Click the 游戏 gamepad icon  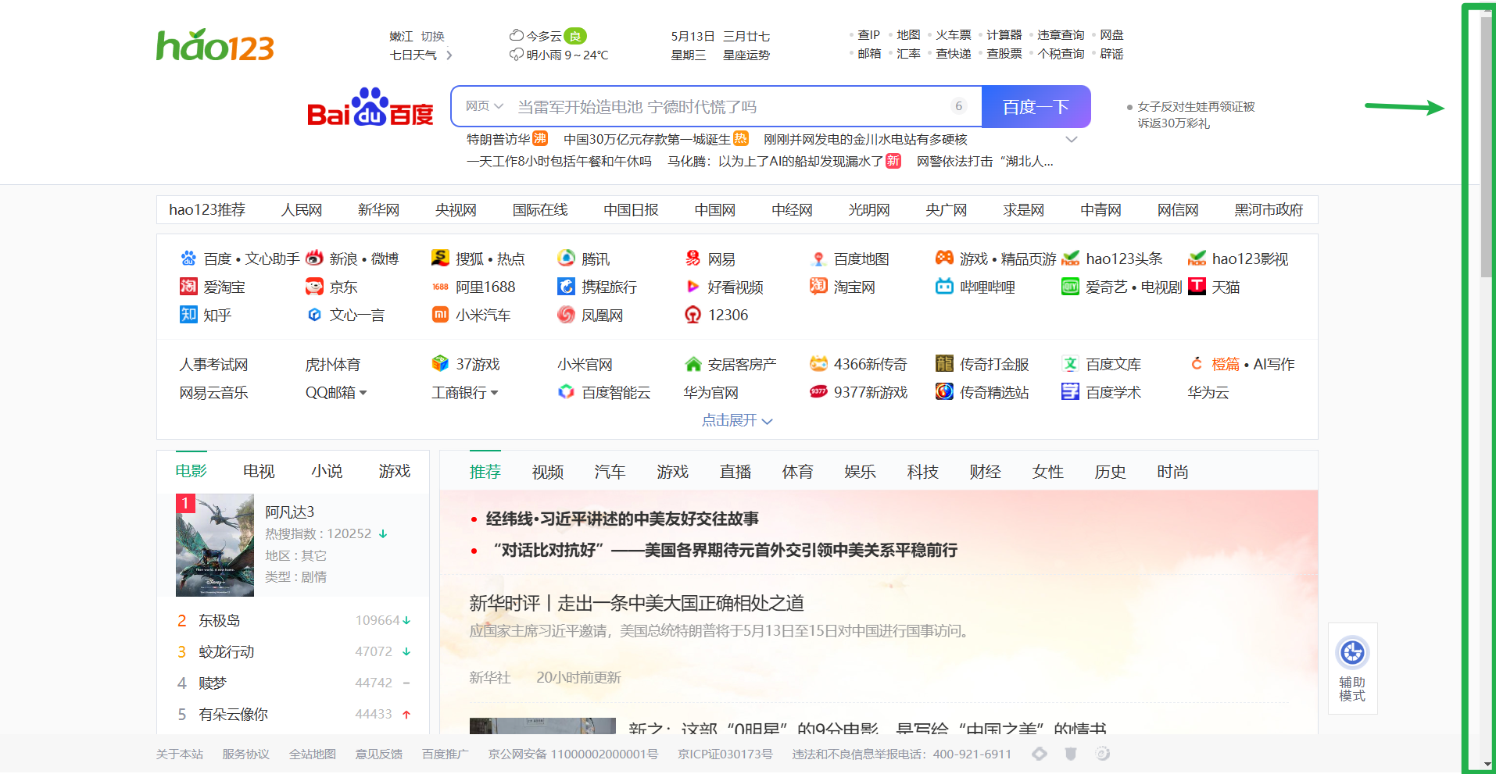tap(944, 258)
